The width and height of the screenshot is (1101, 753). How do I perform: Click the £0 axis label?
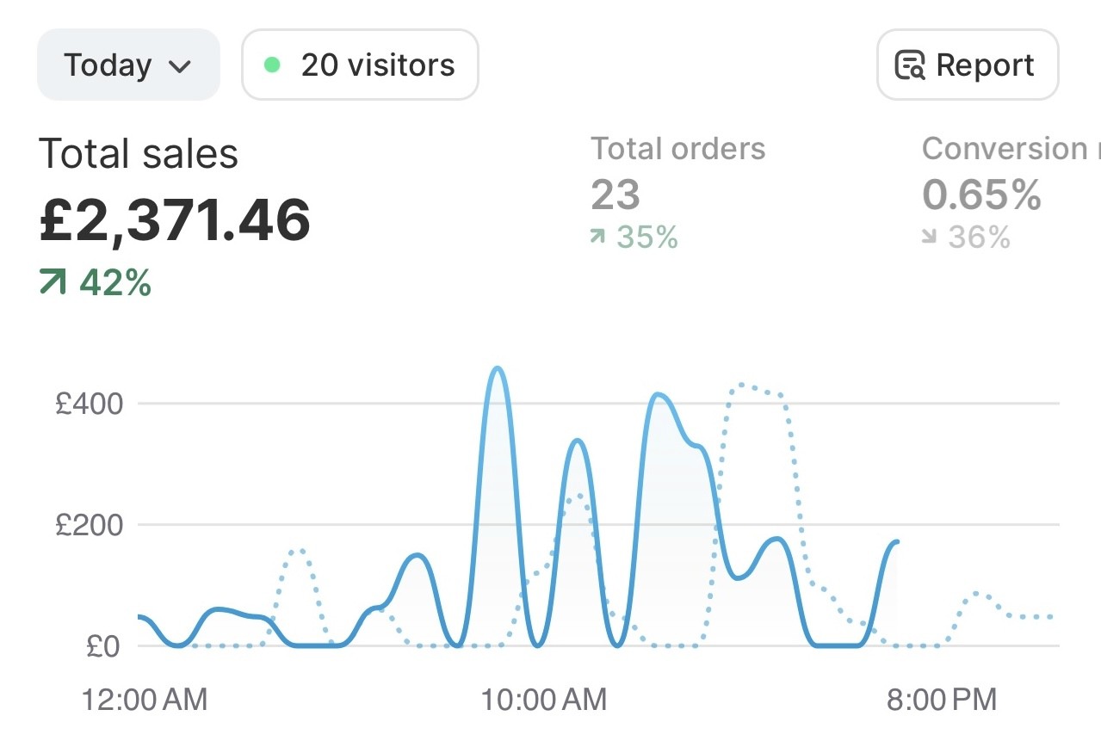[x=105, y=646]
